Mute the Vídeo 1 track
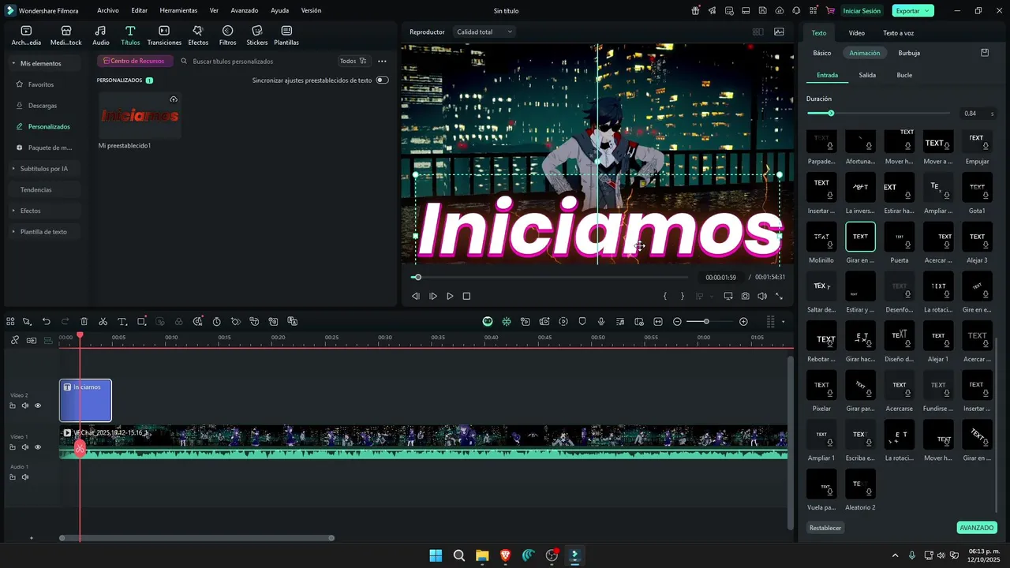 [25, 447]
